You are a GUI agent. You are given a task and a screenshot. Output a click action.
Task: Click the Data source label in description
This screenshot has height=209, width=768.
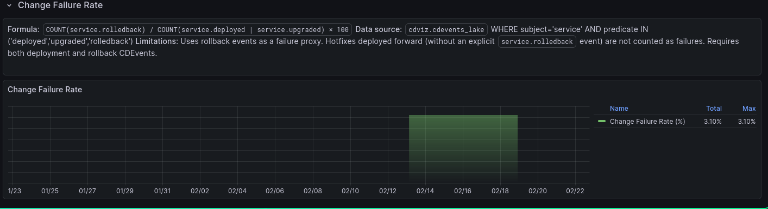pyautogui.click(x=379, y=29)
